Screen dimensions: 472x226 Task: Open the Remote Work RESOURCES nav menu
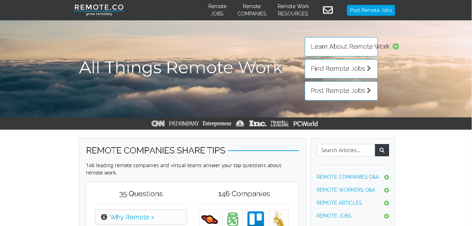click(x=293, y=10)
